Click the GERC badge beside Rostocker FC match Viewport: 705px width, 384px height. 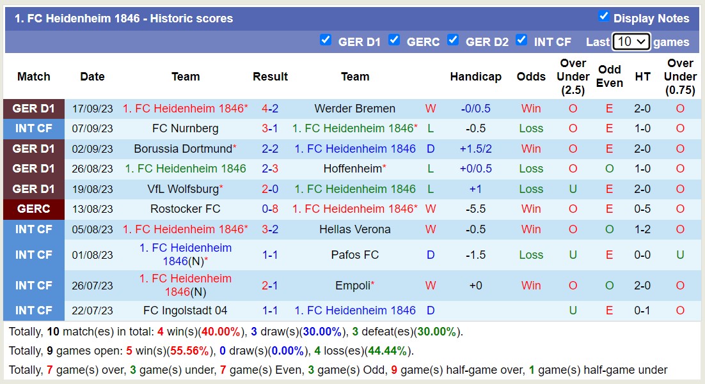click(33, 209)
